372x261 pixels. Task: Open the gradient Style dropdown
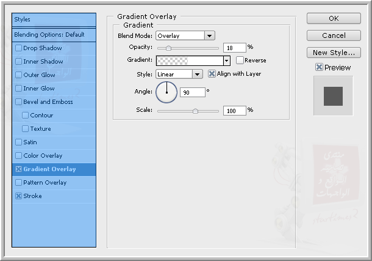point(197,74)
